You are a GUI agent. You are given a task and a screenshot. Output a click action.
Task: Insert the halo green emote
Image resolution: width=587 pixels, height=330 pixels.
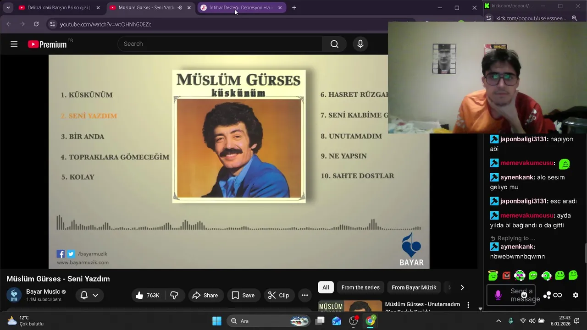coord(493,275)
